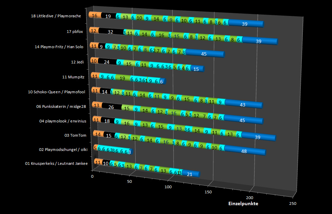332x214 pixels.
Task: Click the axis tick label 250
Action: pyautogui.click(x=293, y=203)
